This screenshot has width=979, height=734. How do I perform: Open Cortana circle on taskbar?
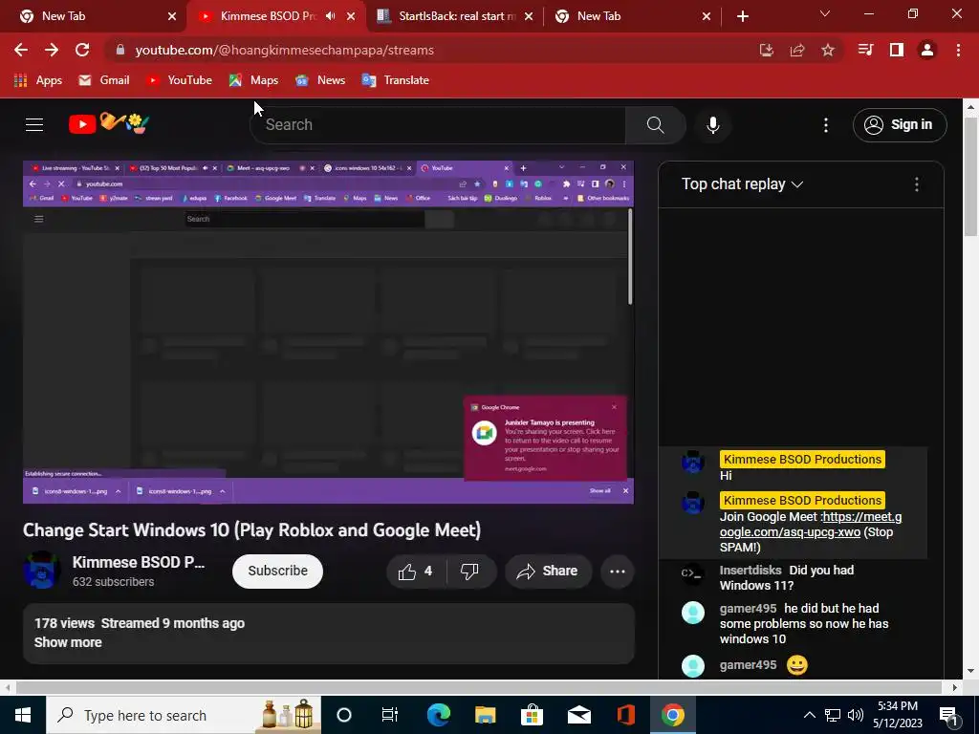344,715
